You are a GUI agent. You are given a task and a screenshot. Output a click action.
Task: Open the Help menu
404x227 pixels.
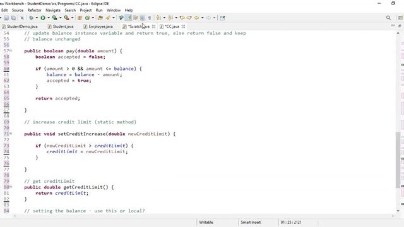point(129,10)
